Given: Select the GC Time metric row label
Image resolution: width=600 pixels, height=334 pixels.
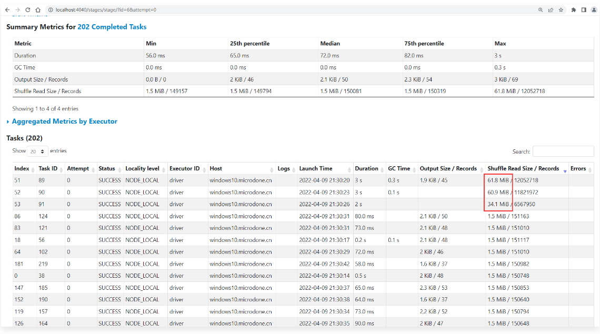Looking at the screenshot, I should pyautogui.click(x=25, y=67).
